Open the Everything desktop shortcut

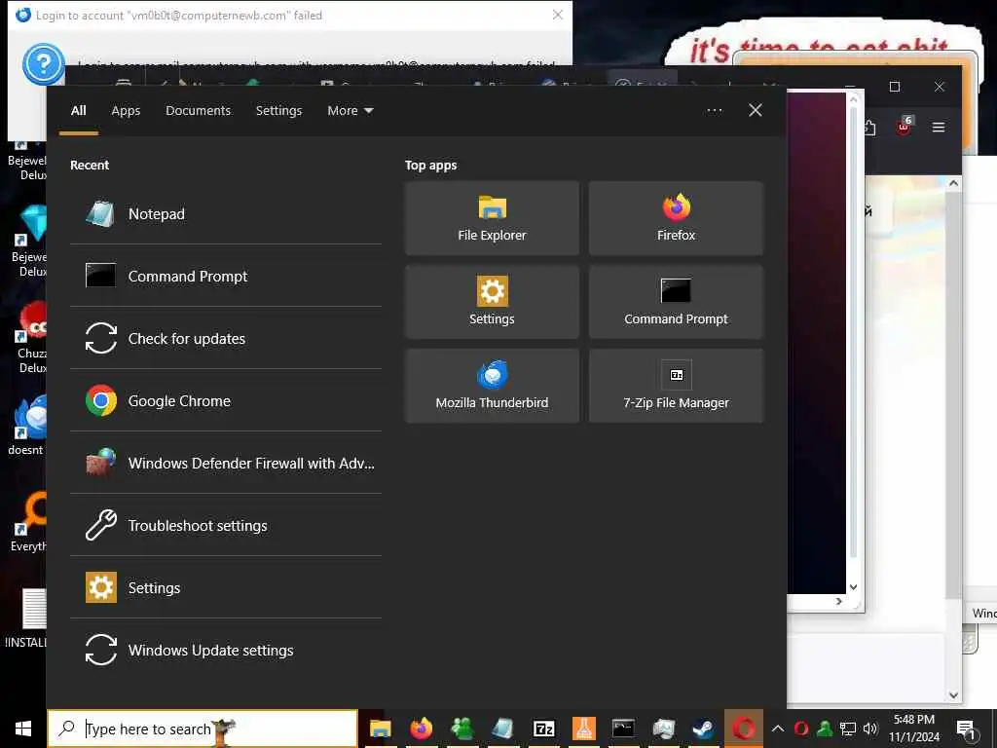(x=28, y=523)
